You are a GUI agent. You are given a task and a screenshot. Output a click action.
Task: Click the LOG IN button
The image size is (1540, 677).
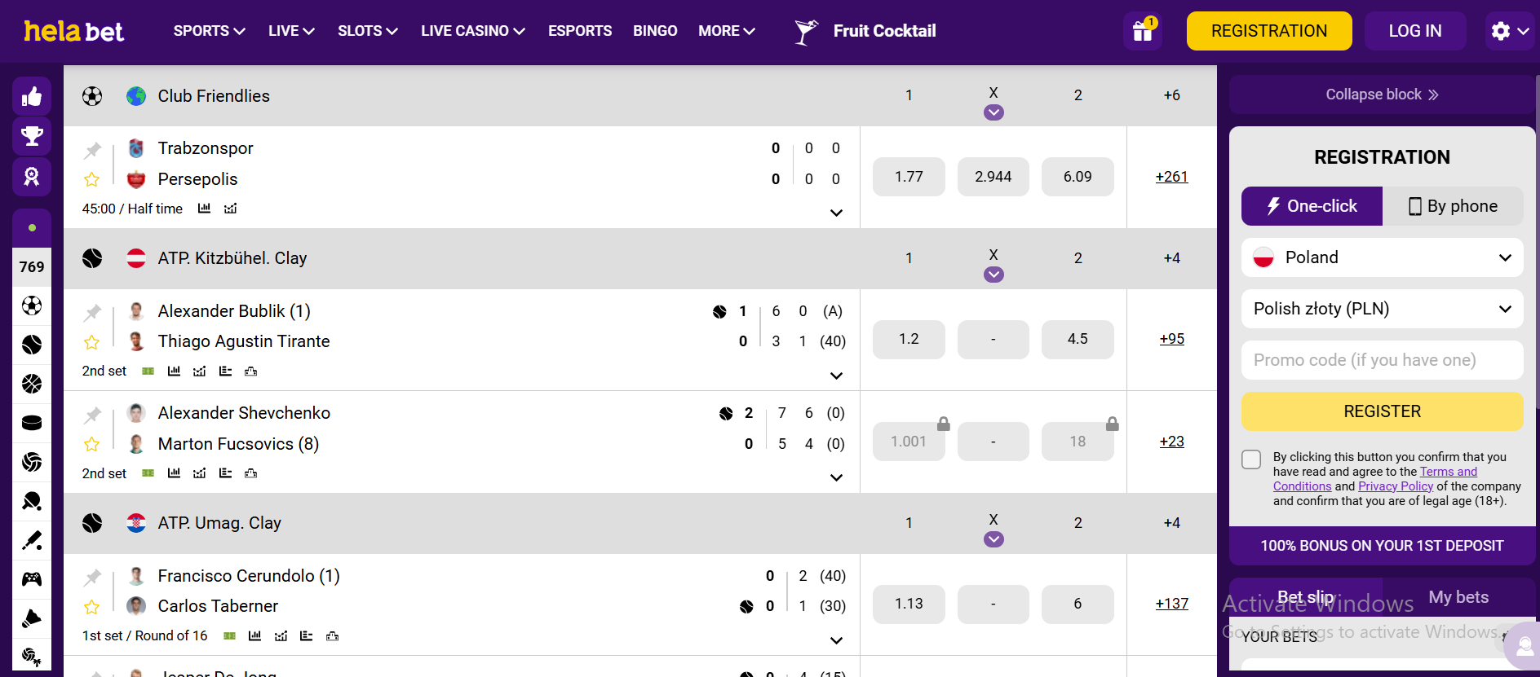click(1415, 31)
